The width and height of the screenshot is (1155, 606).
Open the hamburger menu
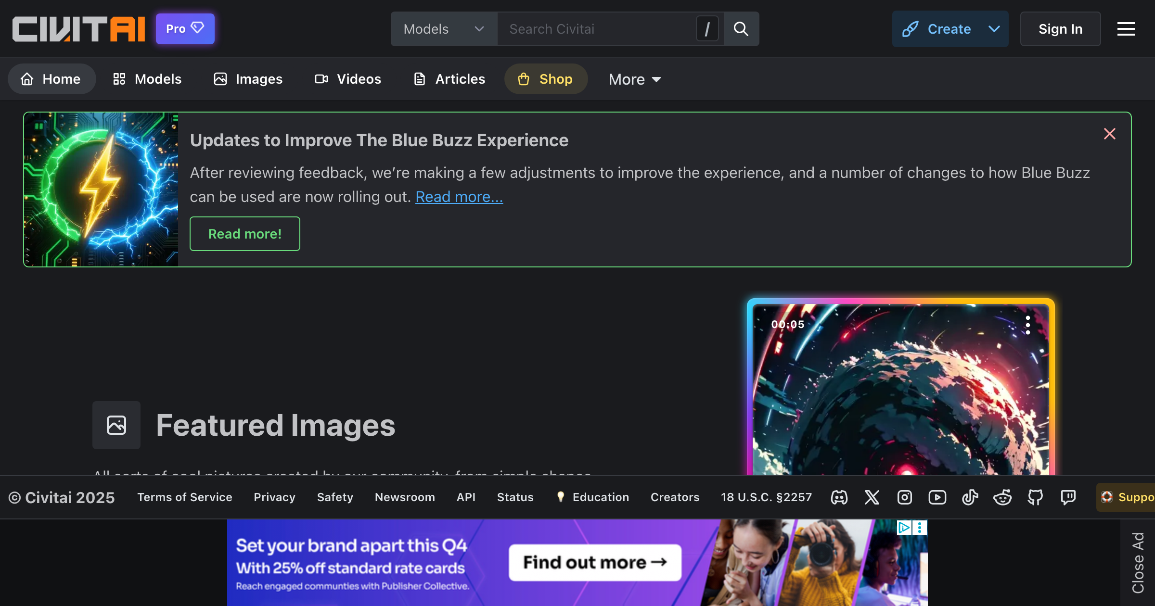pos(1126,29)
